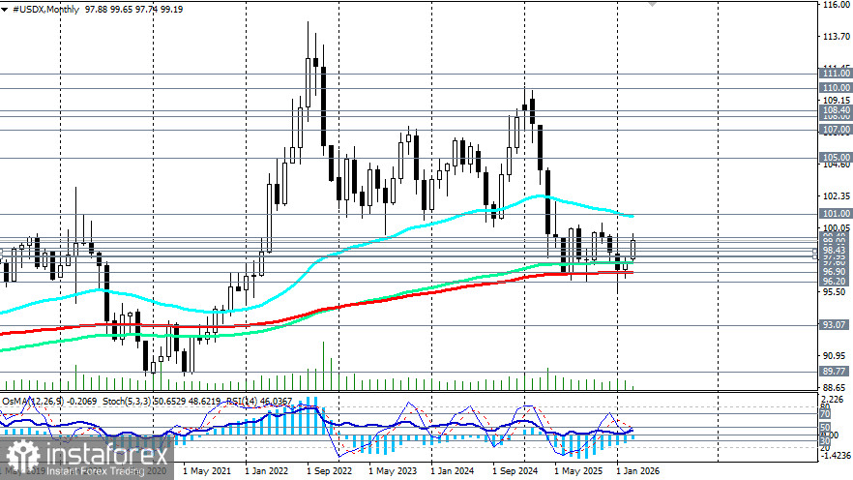853x480 pixels.
Task: Click the RSI level 70 tag
Action: pyautogui.click(x=825, y=415)
